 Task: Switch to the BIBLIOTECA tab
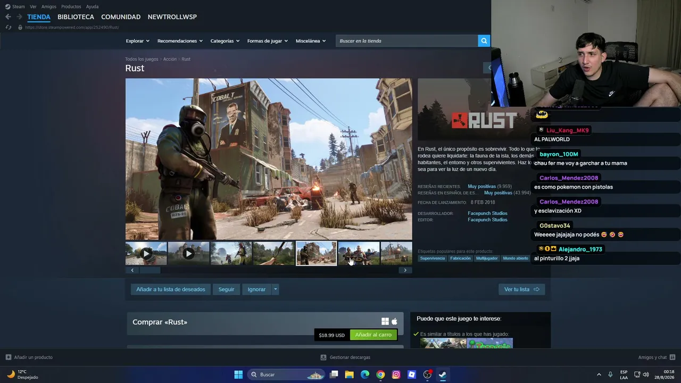coord(76,17)
